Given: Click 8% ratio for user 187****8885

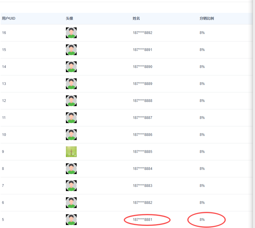Looking at the screenshot, I should pyautogui.click(x=202, y=152).
